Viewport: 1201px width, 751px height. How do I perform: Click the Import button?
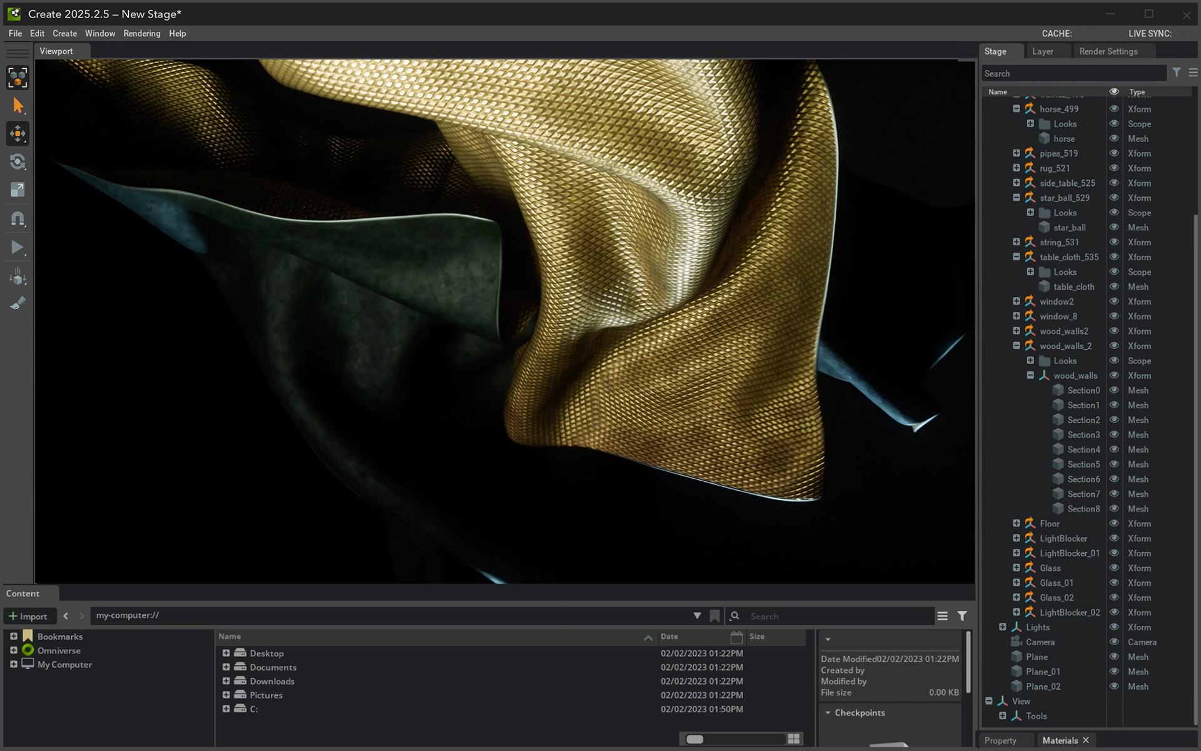29,616
